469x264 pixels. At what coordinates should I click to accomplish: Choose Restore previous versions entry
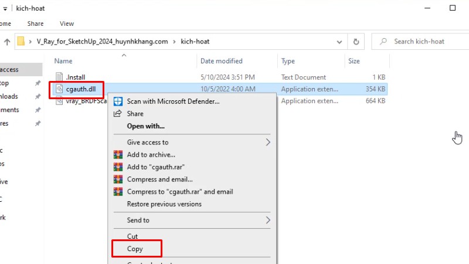click(x=164, y=204)
